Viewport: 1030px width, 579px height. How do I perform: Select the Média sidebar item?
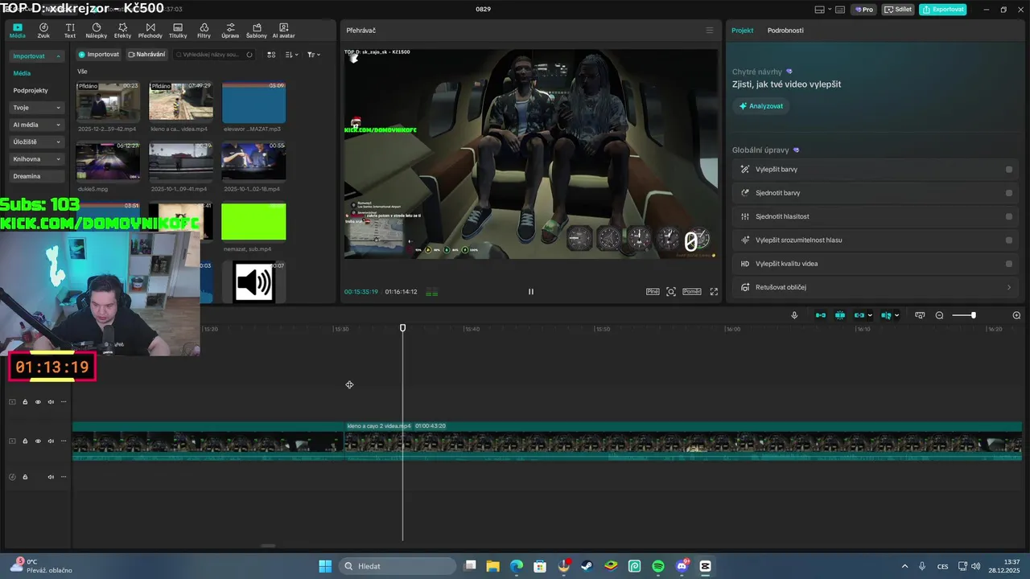point(22,73)
